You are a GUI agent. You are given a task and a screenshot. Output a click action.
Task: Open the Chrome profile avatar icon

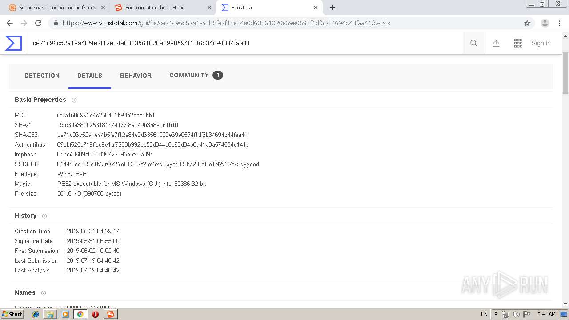pyautogui.click(x=545, y=23)
